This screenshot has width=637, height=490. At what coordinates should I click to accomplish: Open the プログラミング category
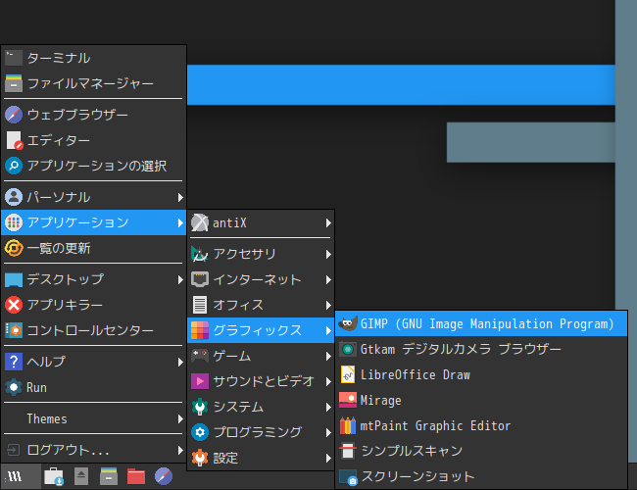pyautogui.click(x=261, y=432)
